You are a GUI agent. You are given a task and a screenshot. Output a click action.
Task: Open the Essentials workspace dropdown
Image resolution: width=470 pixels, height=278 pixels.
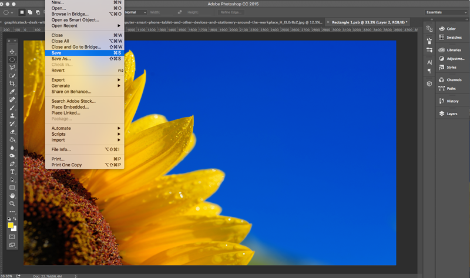[446, 12]
